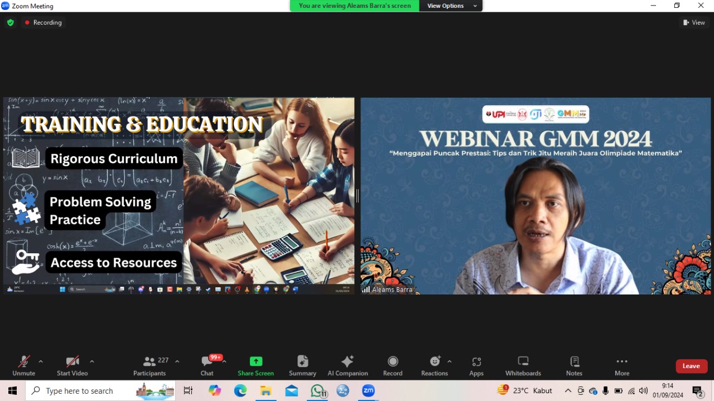
Task: Show hidden system tray icons
Action: pyautogui.click(x=568, y=391)
